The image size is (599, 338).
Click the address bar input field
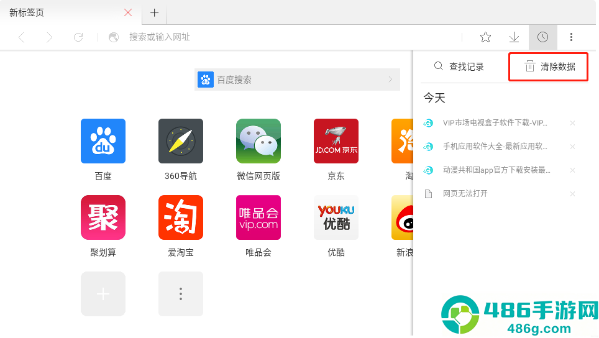(x=290, y=37)
